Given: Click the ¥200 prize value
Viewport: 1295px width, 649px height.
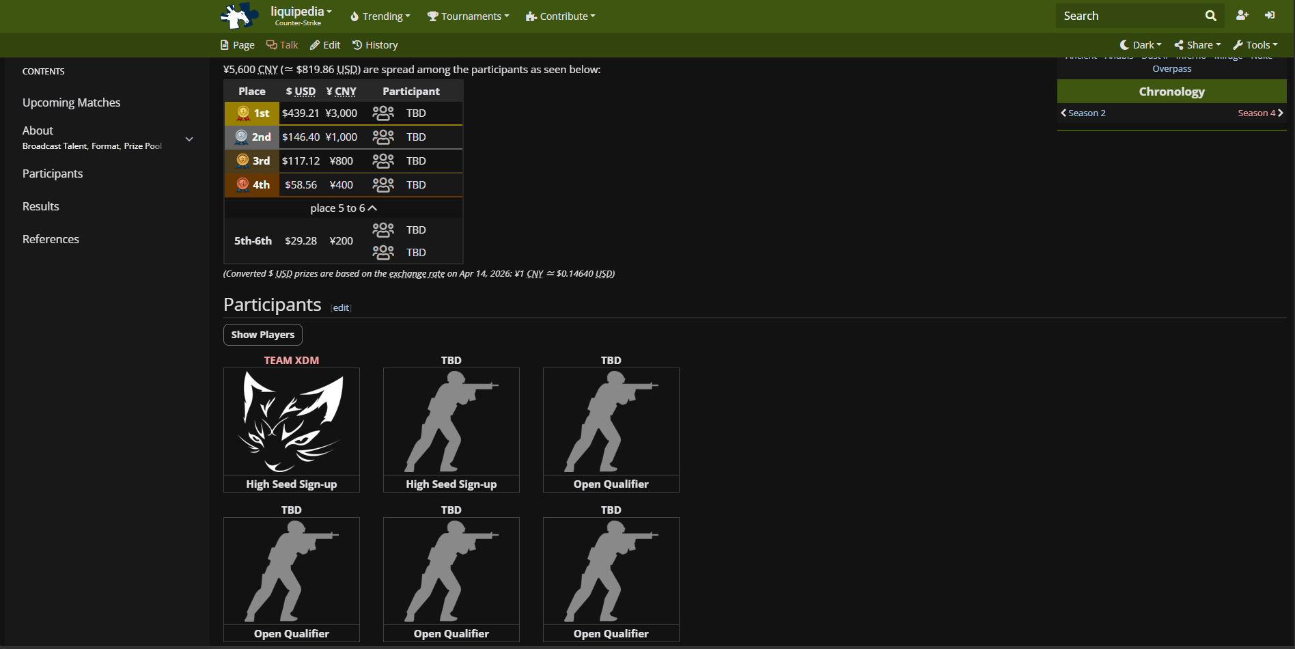Looking at the screenshot, I should (x=342, y=241).
